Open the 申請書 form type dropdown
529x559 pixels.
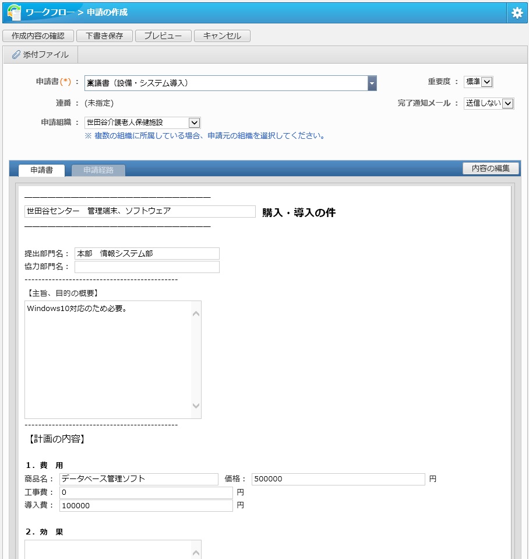372,83
